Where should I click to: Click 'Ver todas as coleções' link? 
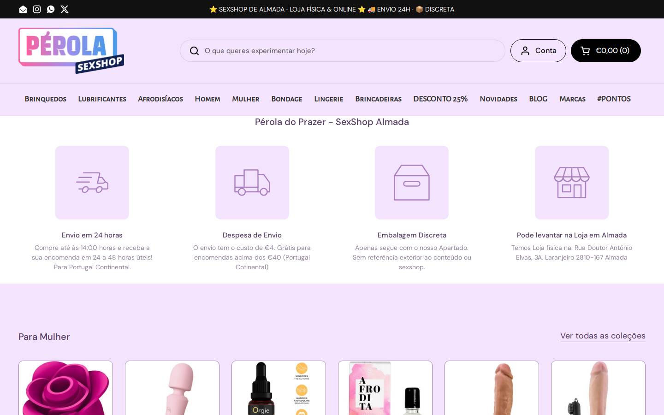603,336
